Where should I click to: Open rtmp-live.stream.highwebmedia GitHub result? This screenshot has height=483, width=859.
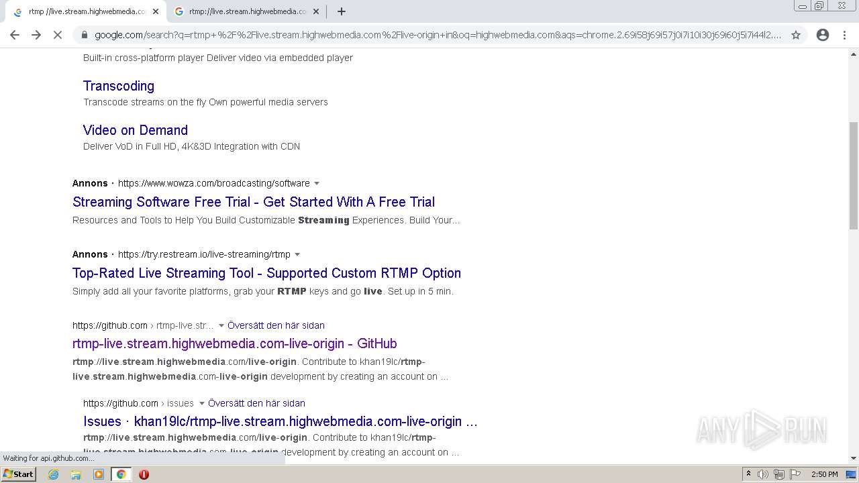(x=235, y=343)
